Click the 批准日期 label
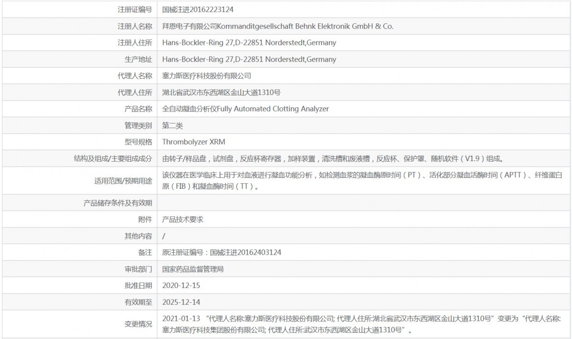The width and height of the screenshot is (572, 339). [x=138, y=286]
